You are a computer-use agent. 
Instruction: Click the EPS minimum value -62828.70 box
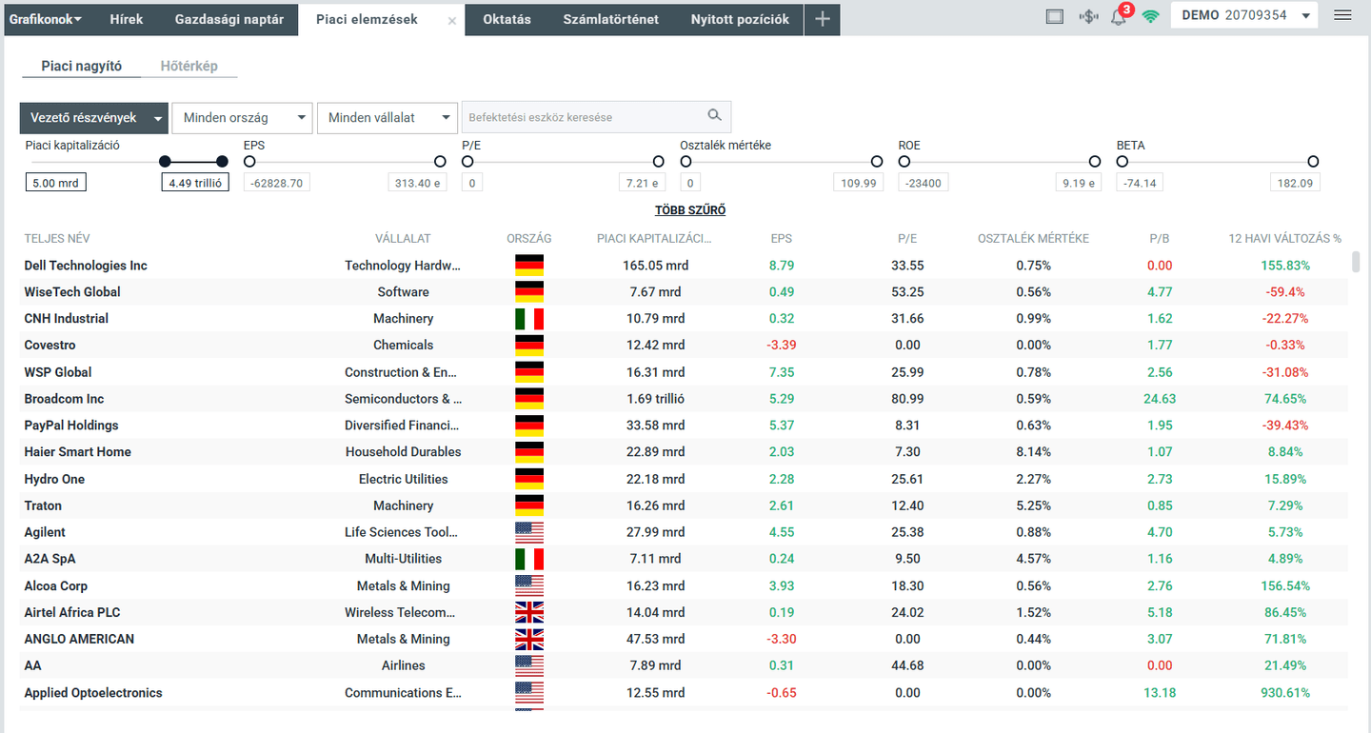[x=277, y=183]
